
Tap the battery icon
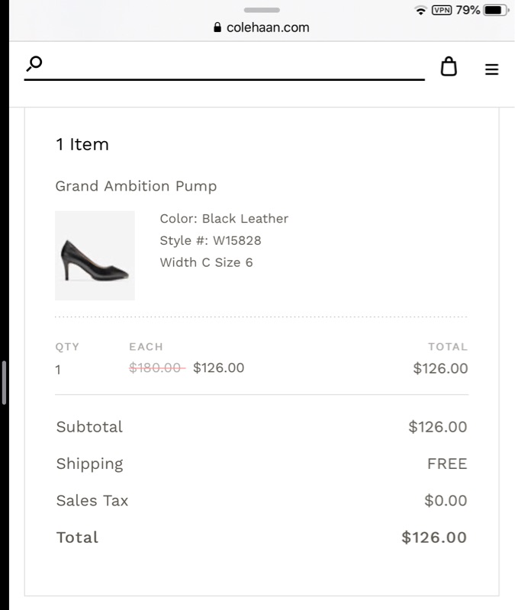tap(496, 10)
